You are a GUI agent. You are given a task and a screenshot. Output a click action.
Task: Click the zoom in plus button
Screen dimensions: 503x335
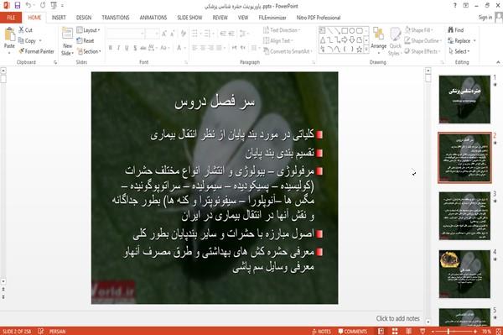[x=475, y=331]
